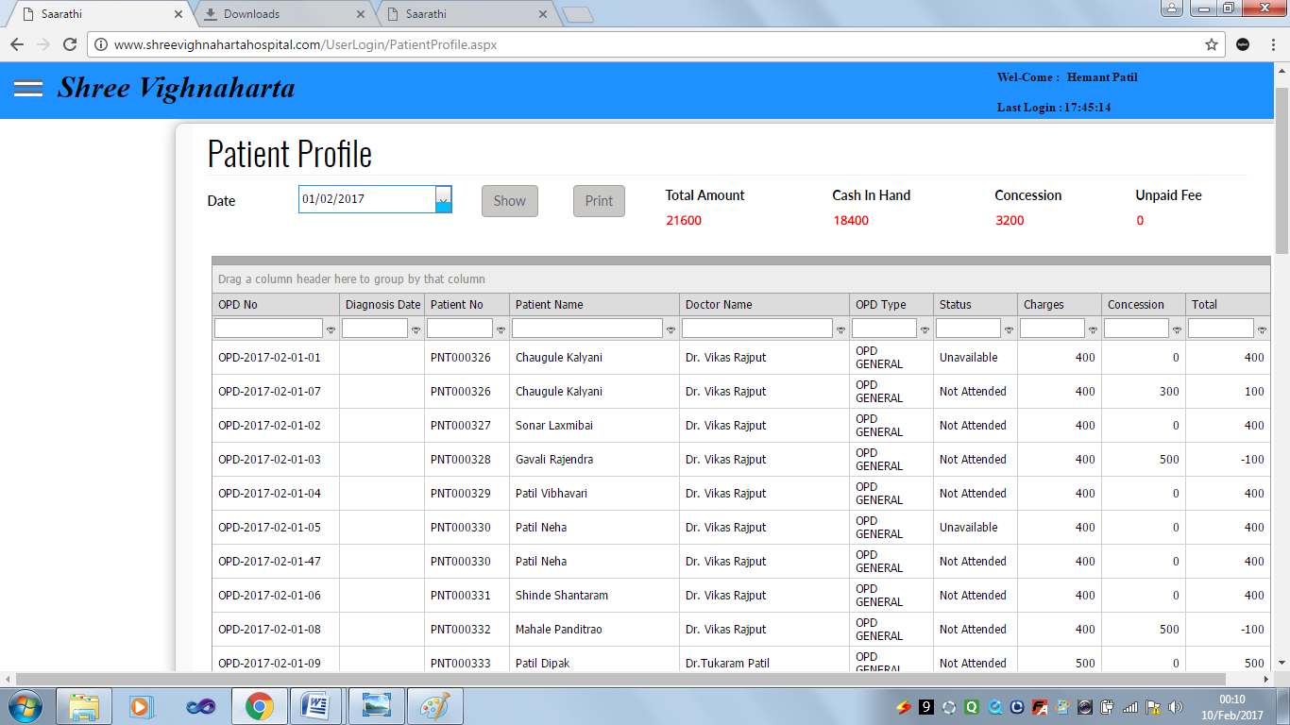Click the Show button

[x=509, y=201]
